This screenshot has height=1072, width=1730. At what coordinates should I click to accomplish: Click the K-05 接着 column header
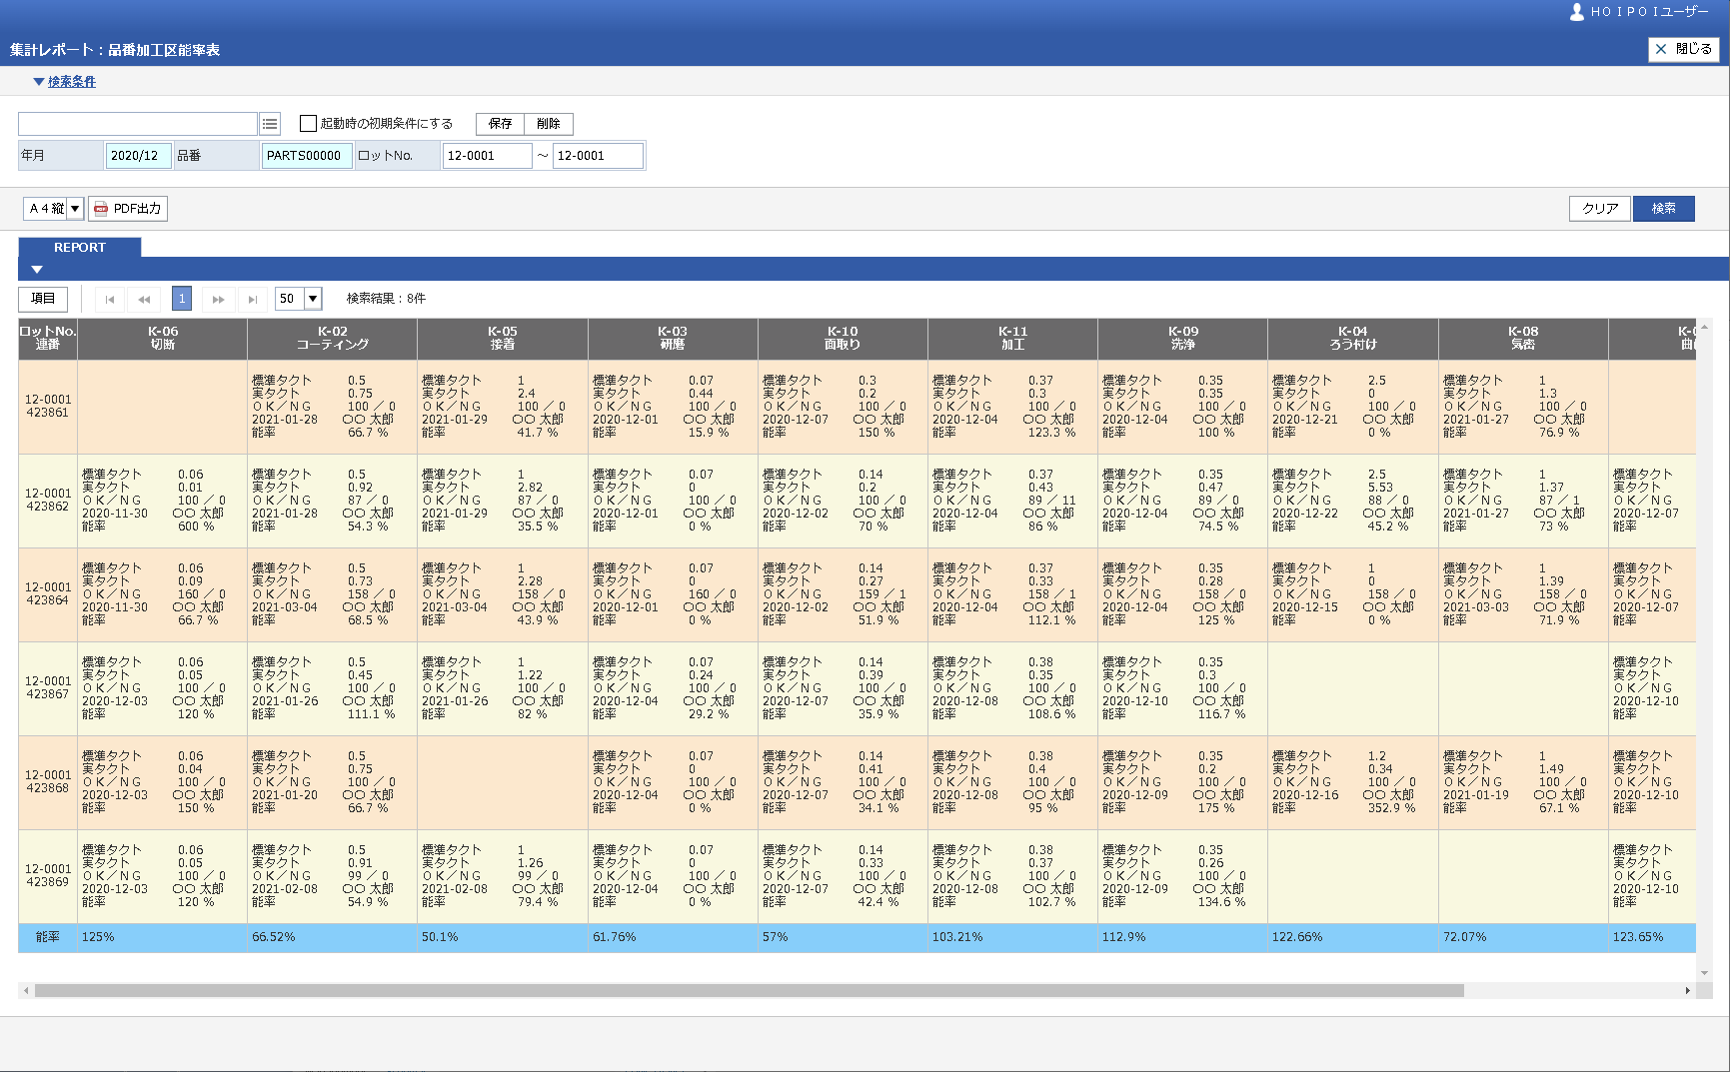pyautogui.click(x=503, y=339)
